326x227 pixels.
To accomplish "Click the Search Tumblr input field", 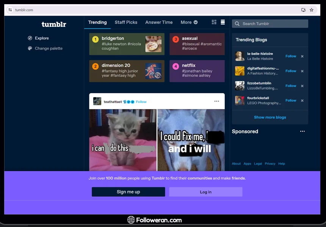I will pos(273,24).
